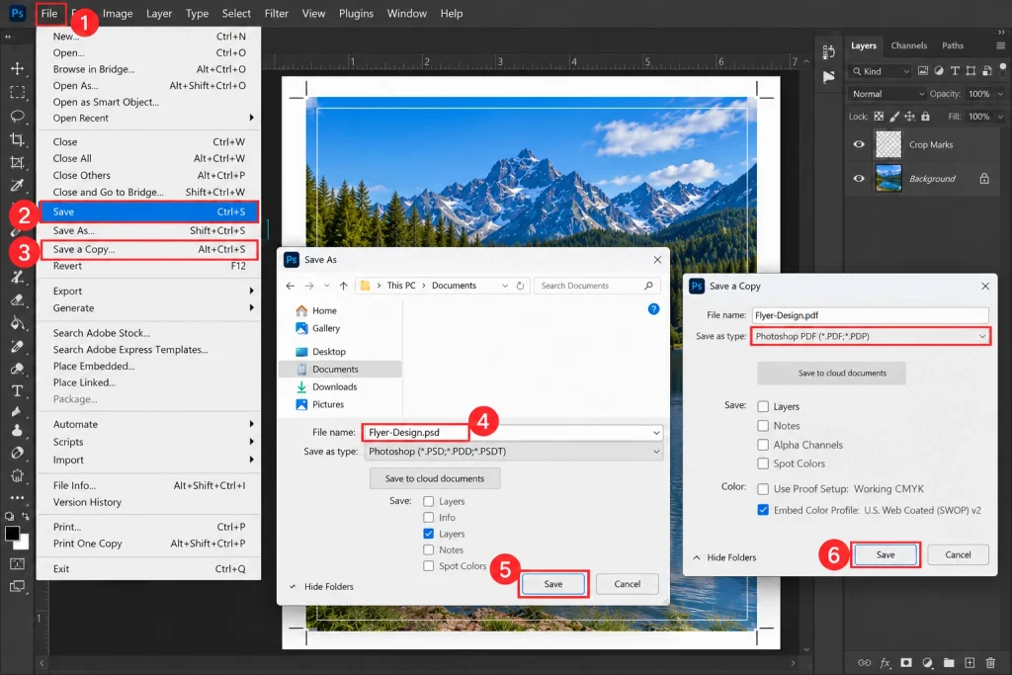
Task: Open the Image menu
Action: click(118, 14)
